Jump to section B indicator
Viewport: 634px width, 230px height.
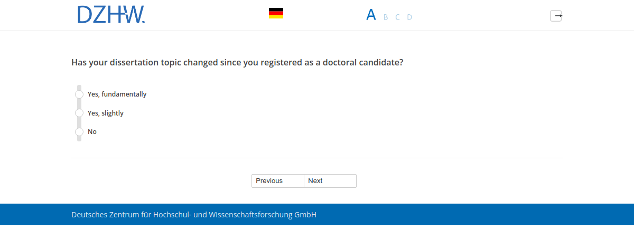point(386,17)
